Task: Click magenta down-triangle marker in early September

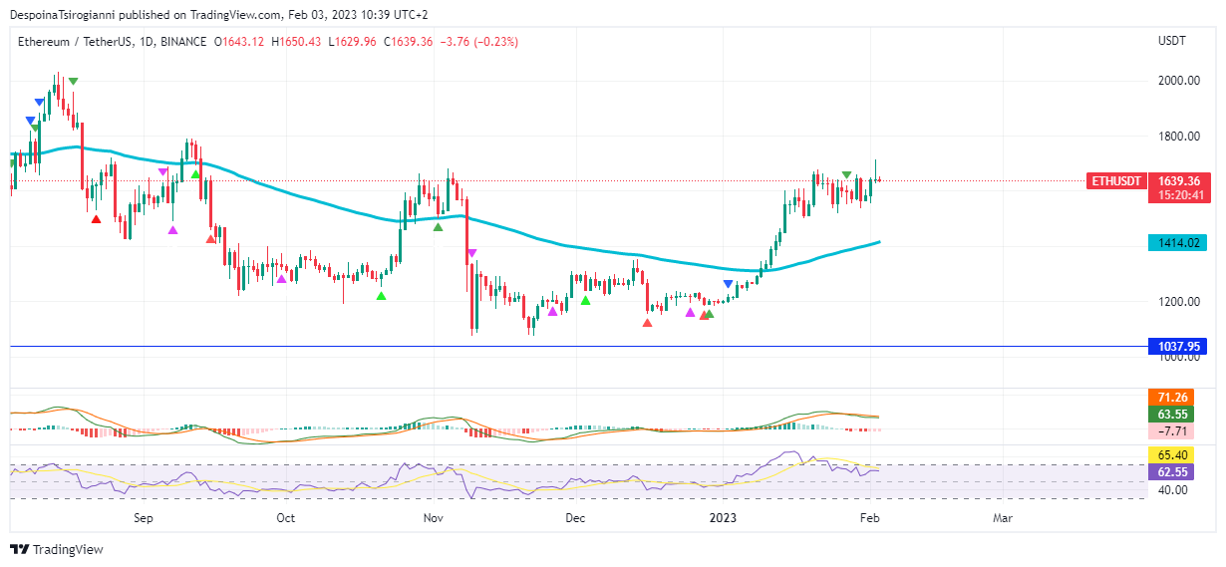Action: coord(163,172)
